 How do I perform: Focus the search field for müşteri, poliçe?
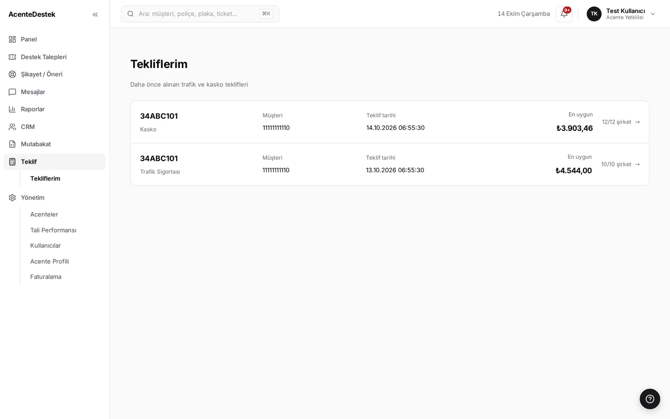click(200, 14)
